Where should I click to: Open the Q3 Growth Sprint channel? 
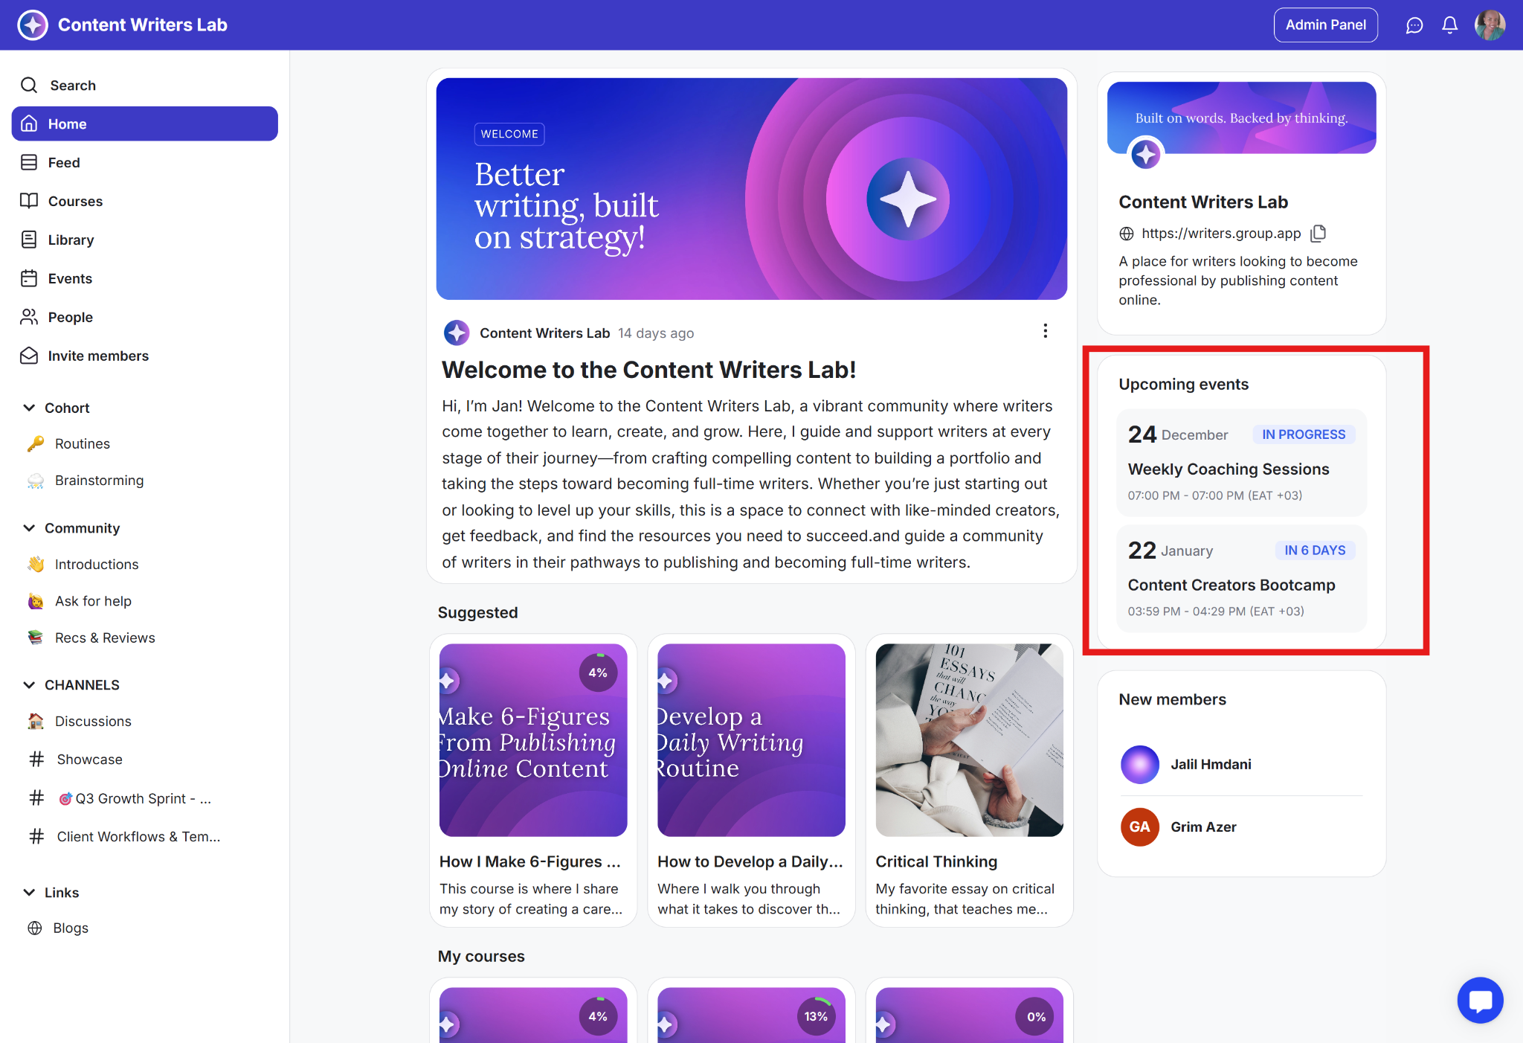click(x=134, y=799)
